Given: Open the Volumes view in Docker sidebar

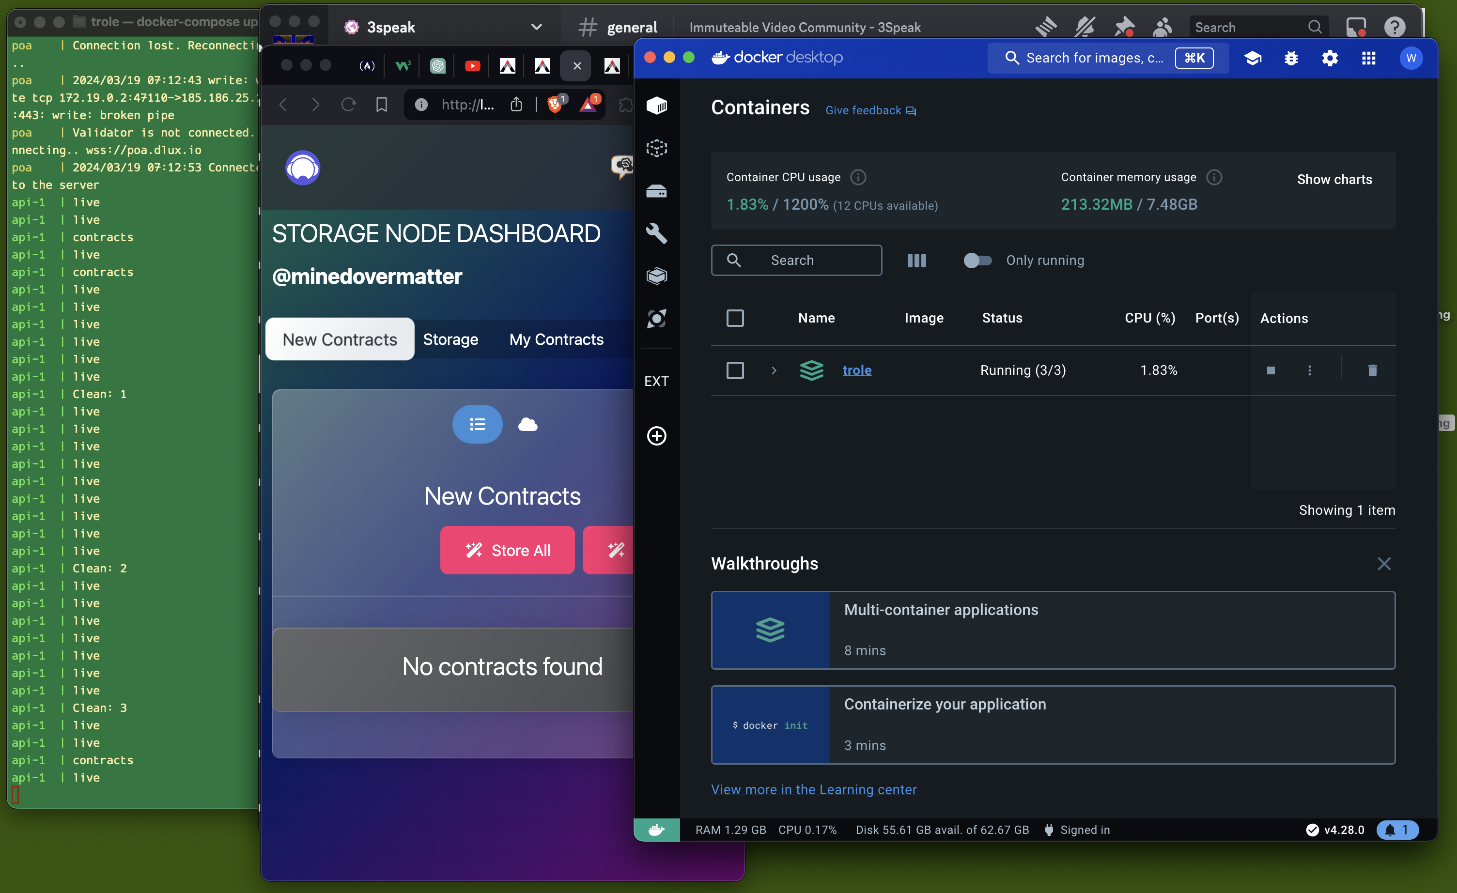Looking at the screenshot, I should [x=656, y=191].
